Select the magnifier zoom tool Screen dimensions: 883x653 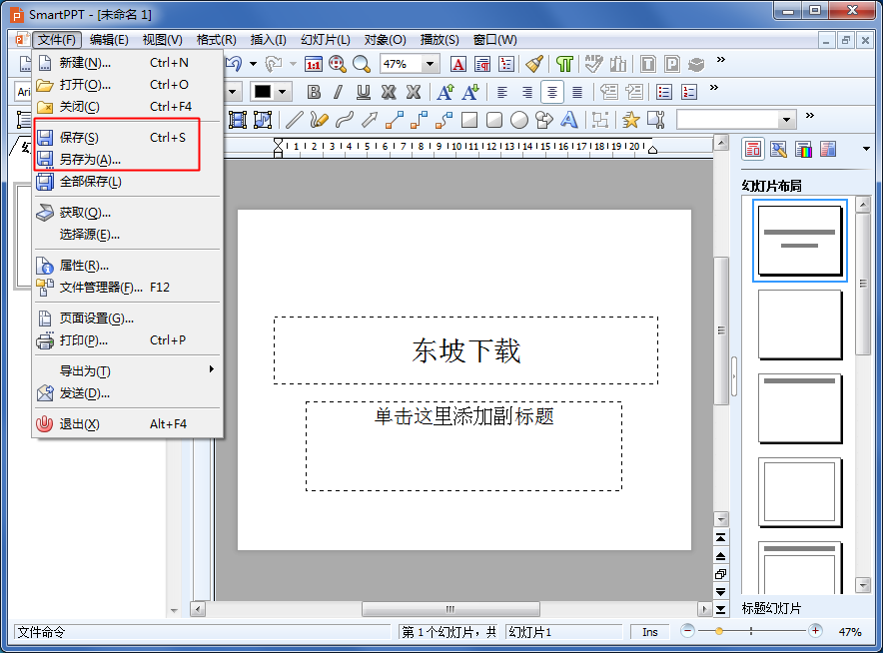pyautogui.click(x=361, y=64)
